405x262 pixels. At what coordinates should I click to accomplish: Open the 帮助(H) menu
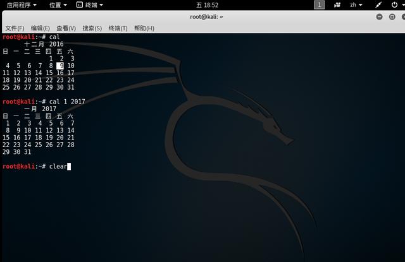coord(144,28)
